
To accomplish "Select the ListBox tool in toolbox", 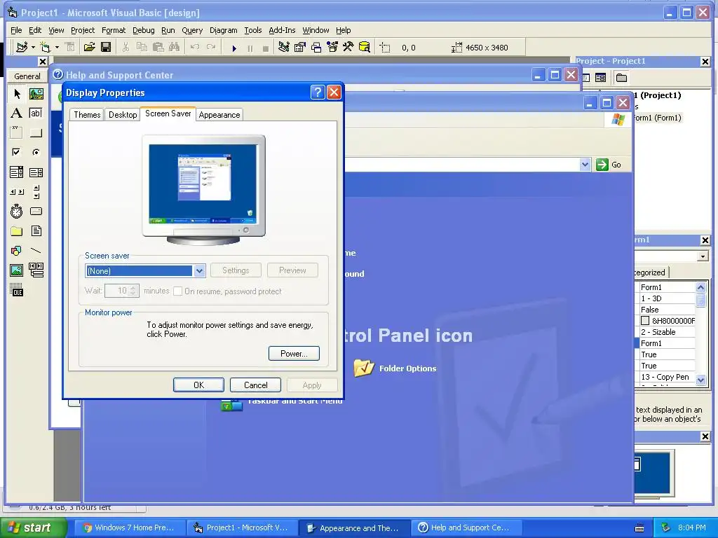I will tap(36, 172).
